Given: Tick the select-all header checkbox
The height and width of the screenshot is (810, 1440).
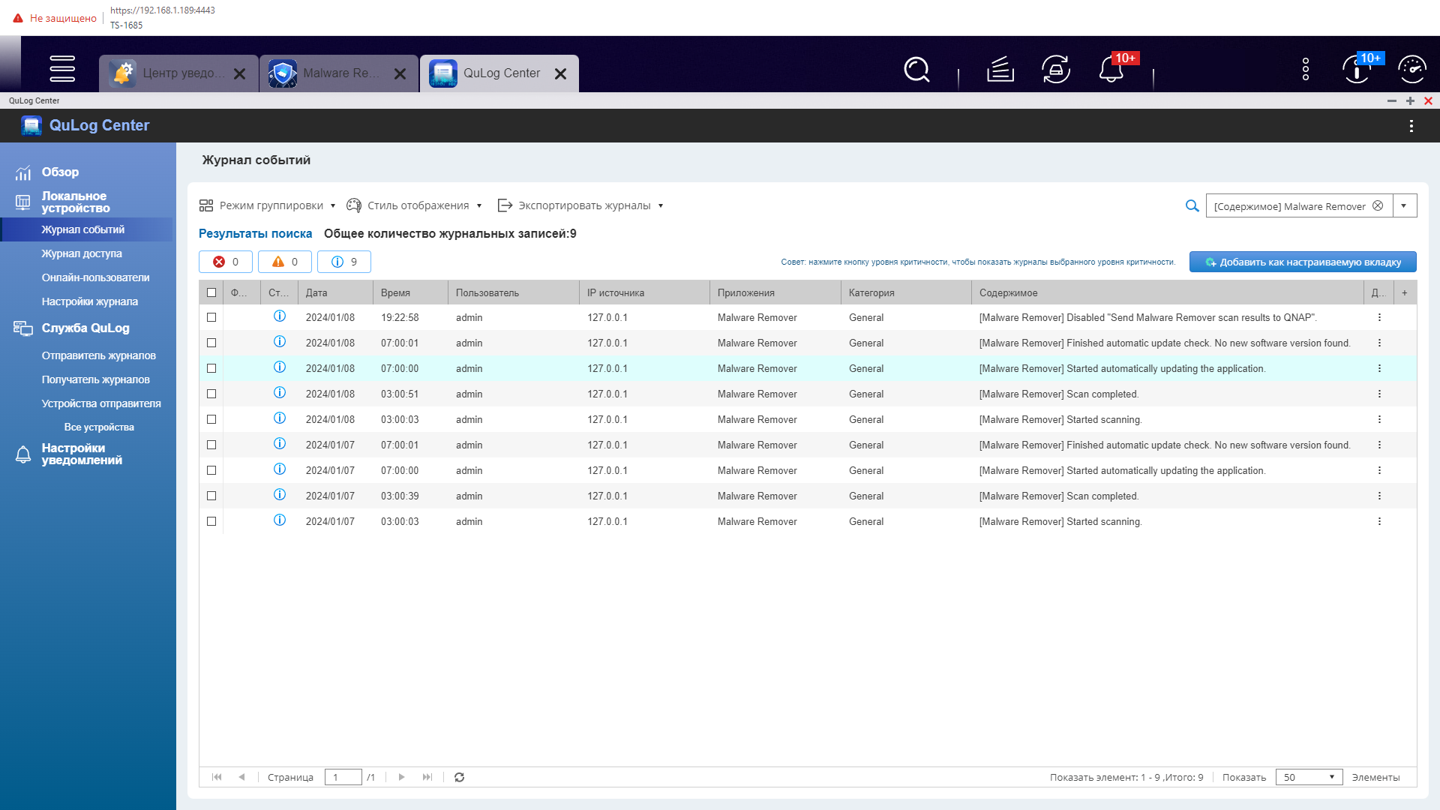Looking at the screenshot, I should pyautogui.click(x=211, y=293).
